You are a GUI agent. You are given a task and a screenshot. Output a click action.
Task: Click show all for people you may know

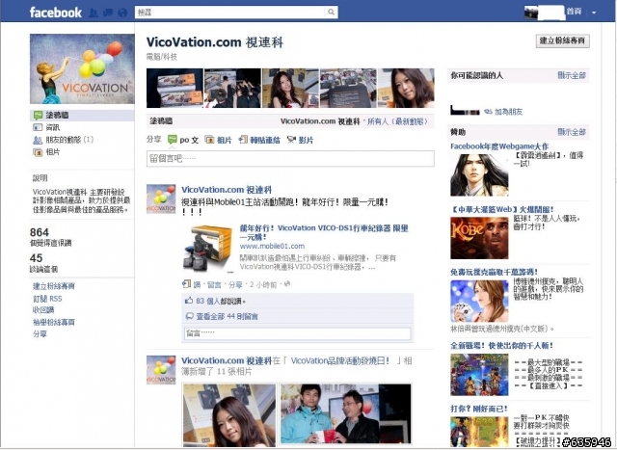572,75
